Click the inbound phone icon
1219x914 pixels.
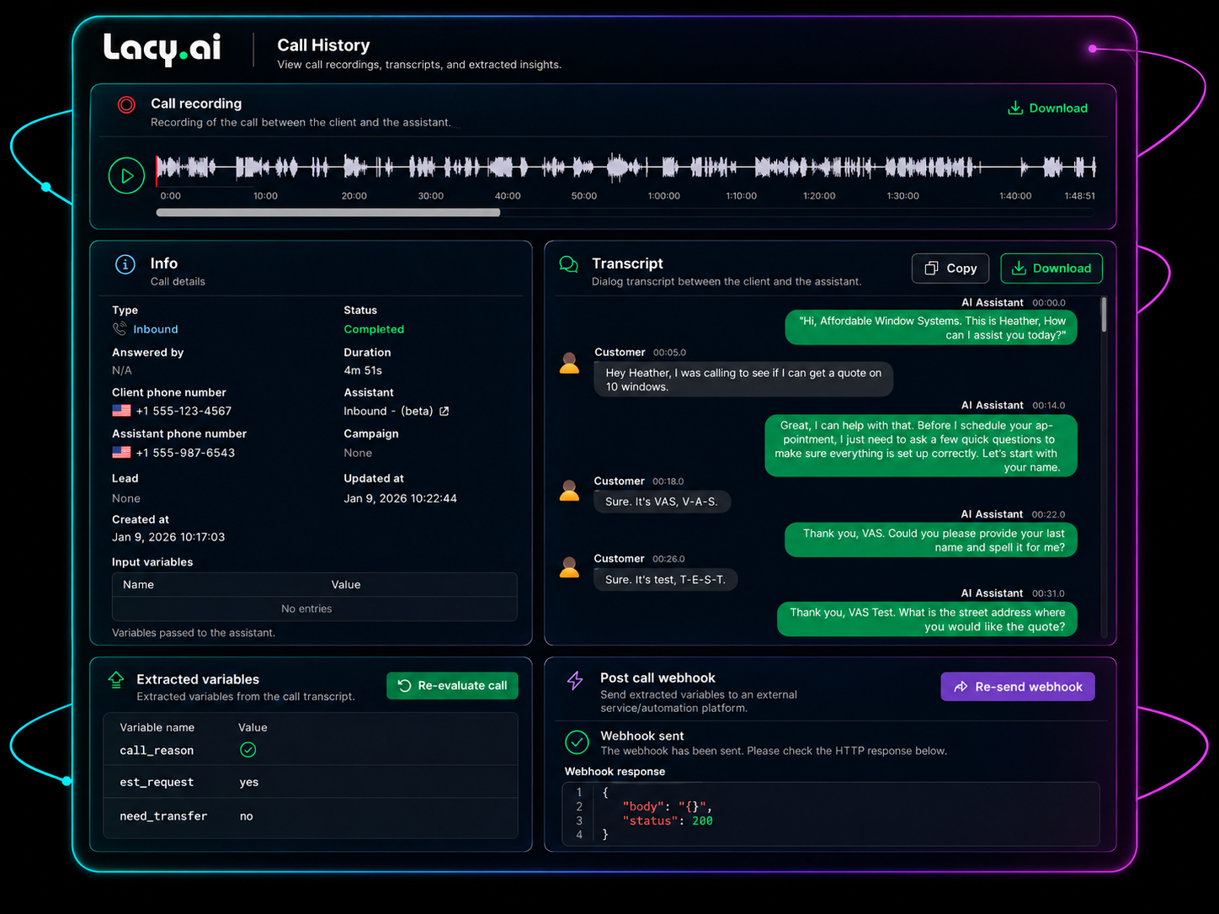tap(120, 329)
